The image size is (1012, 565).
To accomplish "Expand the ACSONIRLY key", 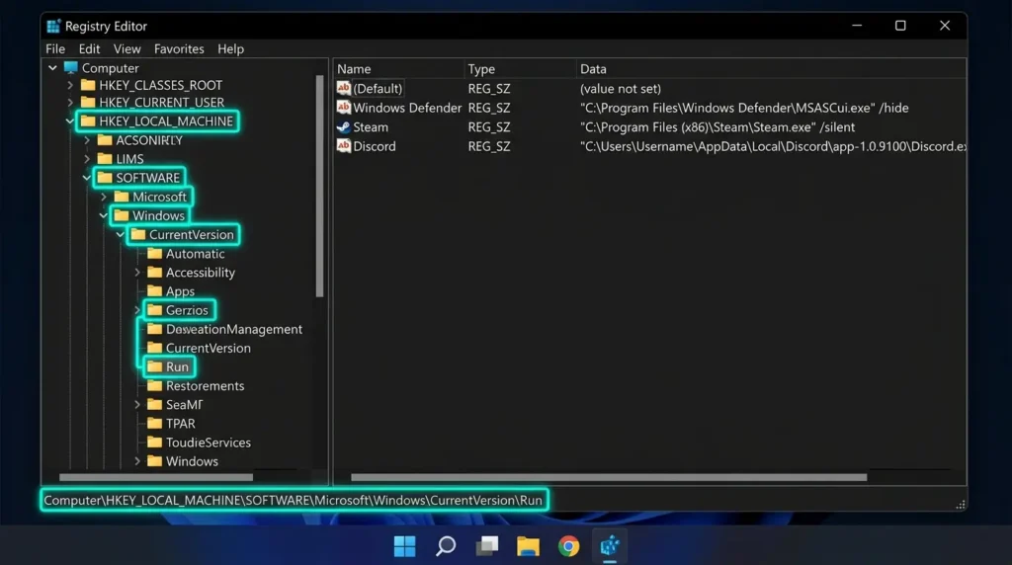I will pos(87,140).
